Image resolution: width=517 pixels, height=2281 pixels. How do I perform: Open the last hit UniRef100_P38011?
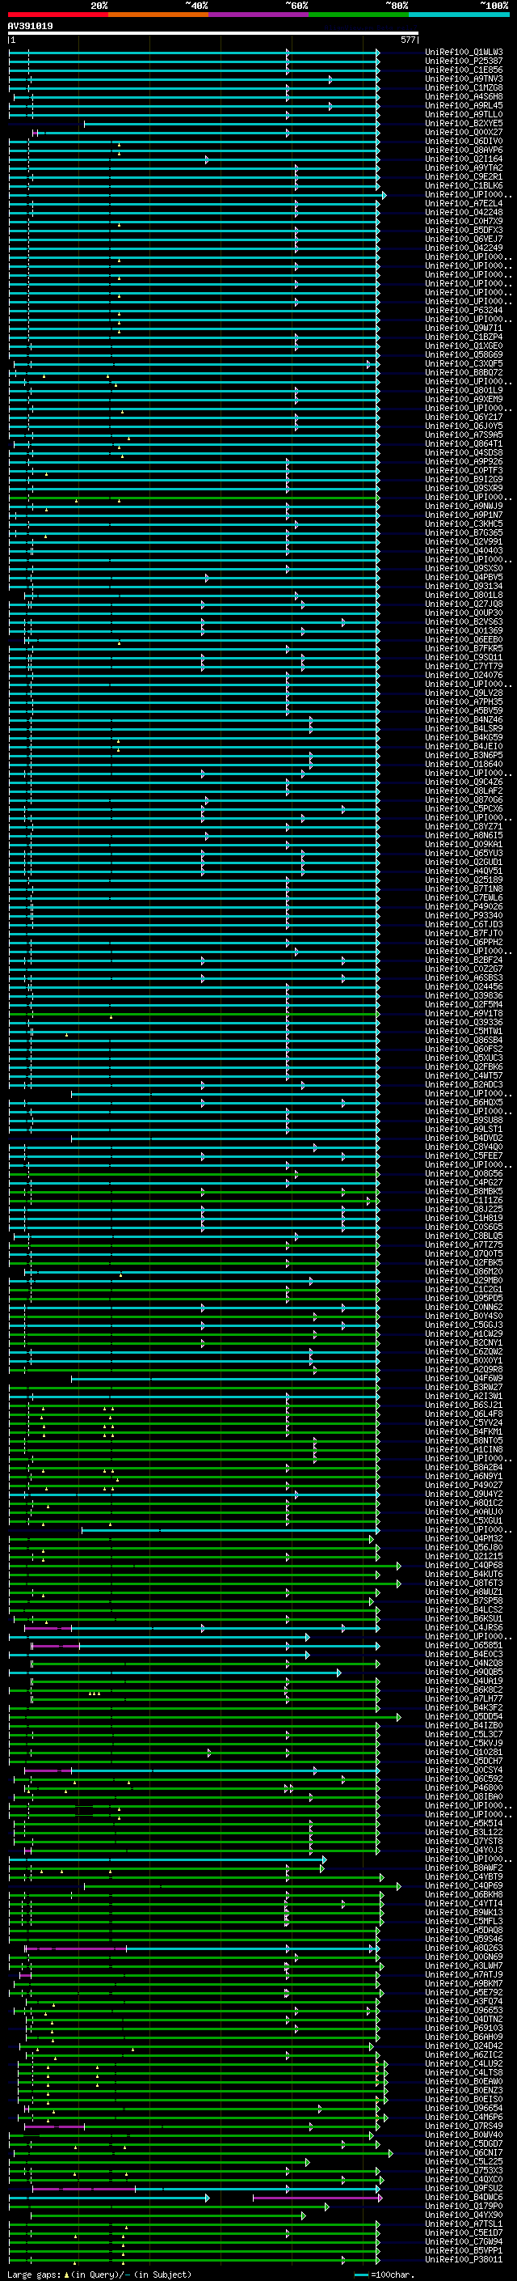coord(464,2259)
